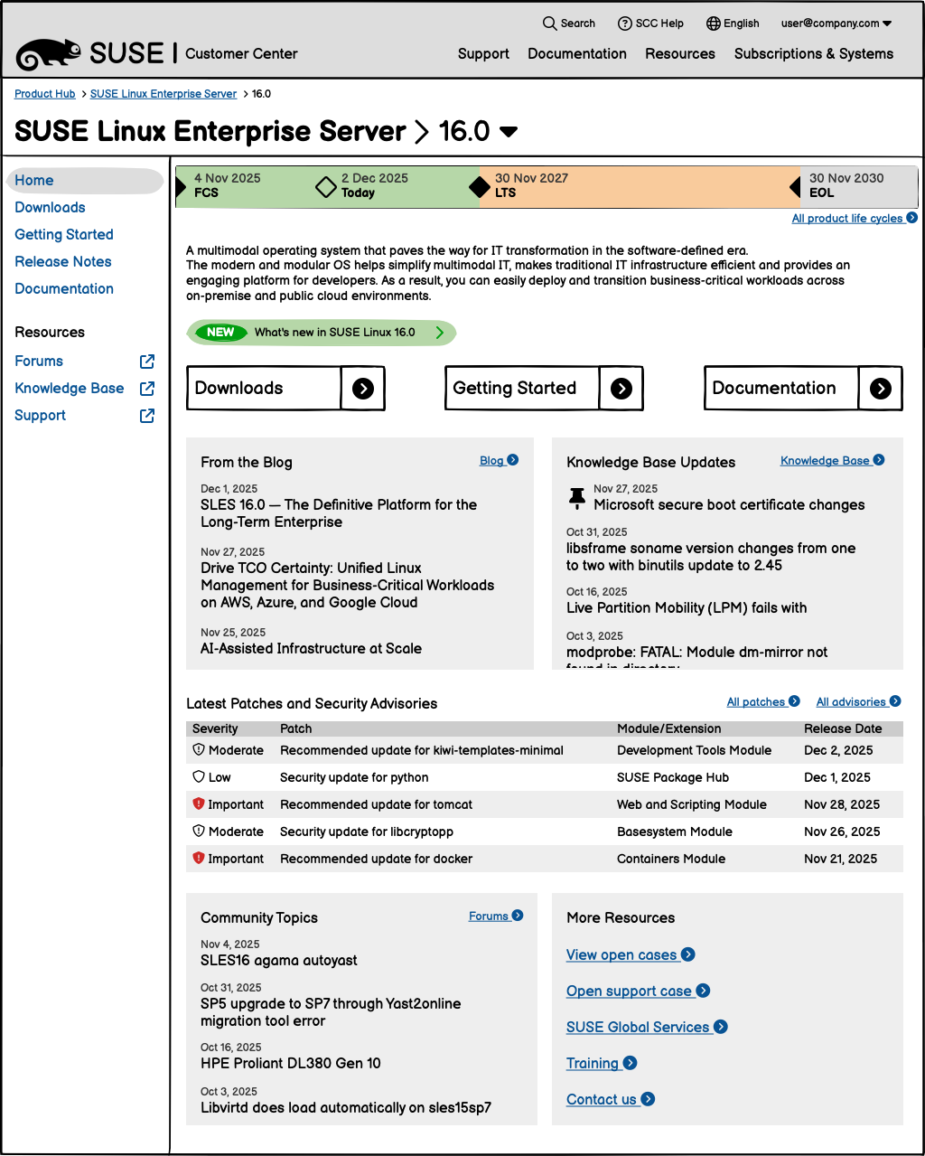Open SUSE Global Services link
Viewport: 925px width, 1156px height.
(x=647, y=1027)
